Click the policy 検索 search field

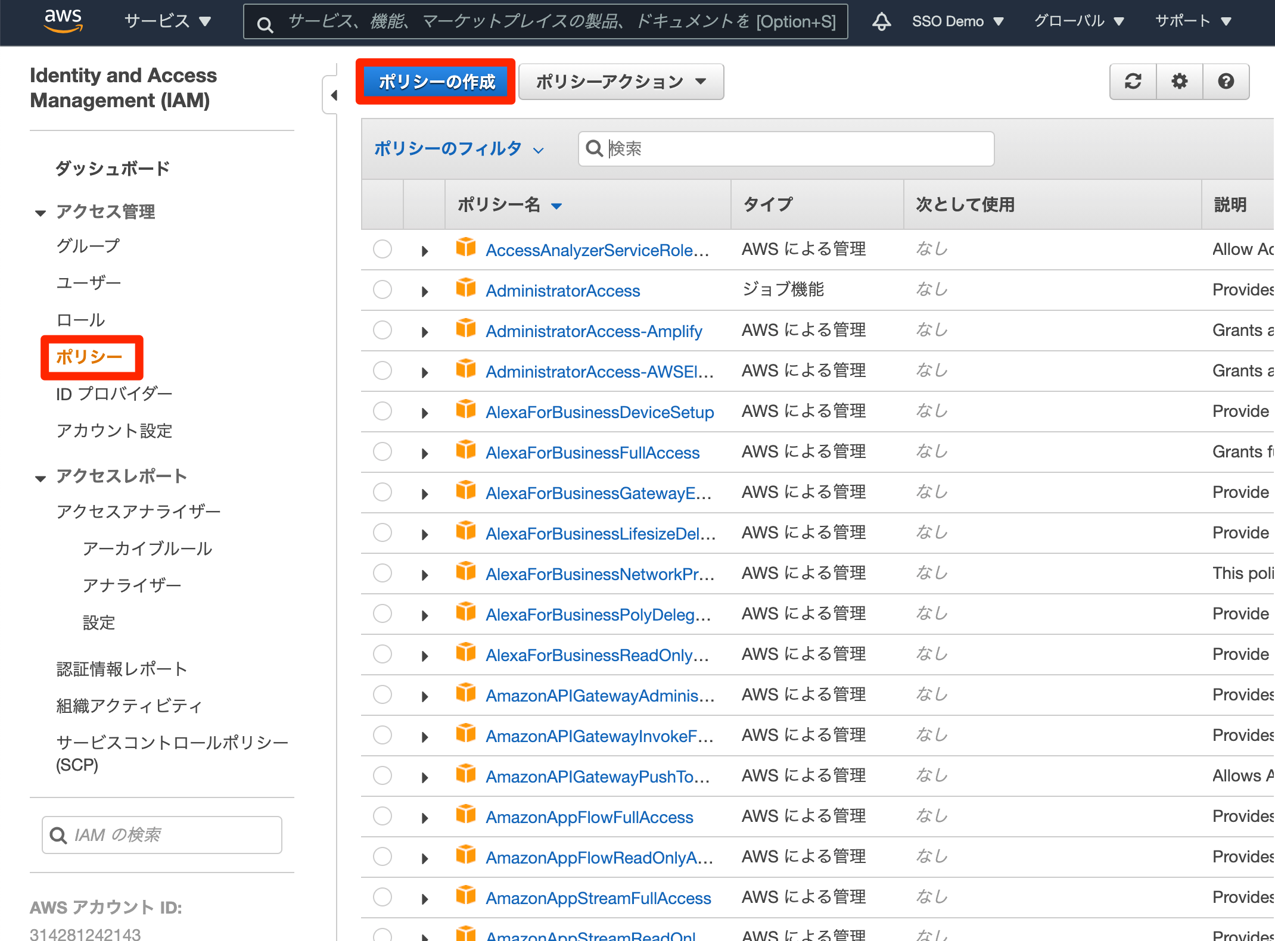click(x=786, y=149)
